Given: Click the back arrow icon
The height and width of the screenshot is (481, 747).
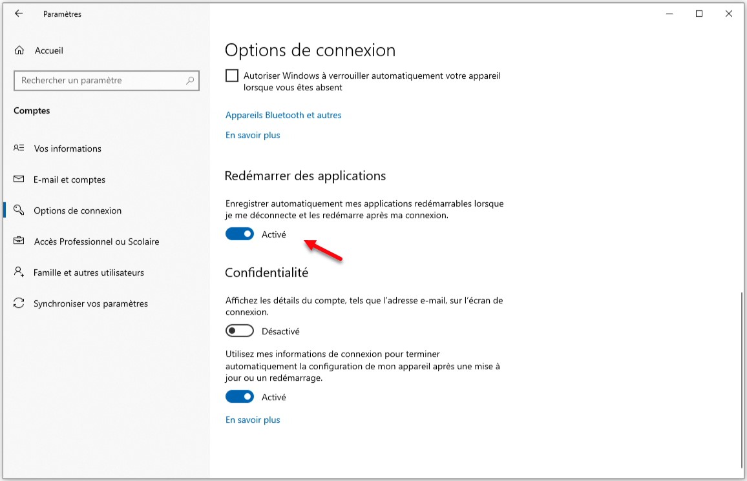Looking at the screenshot, I should 19,14.
